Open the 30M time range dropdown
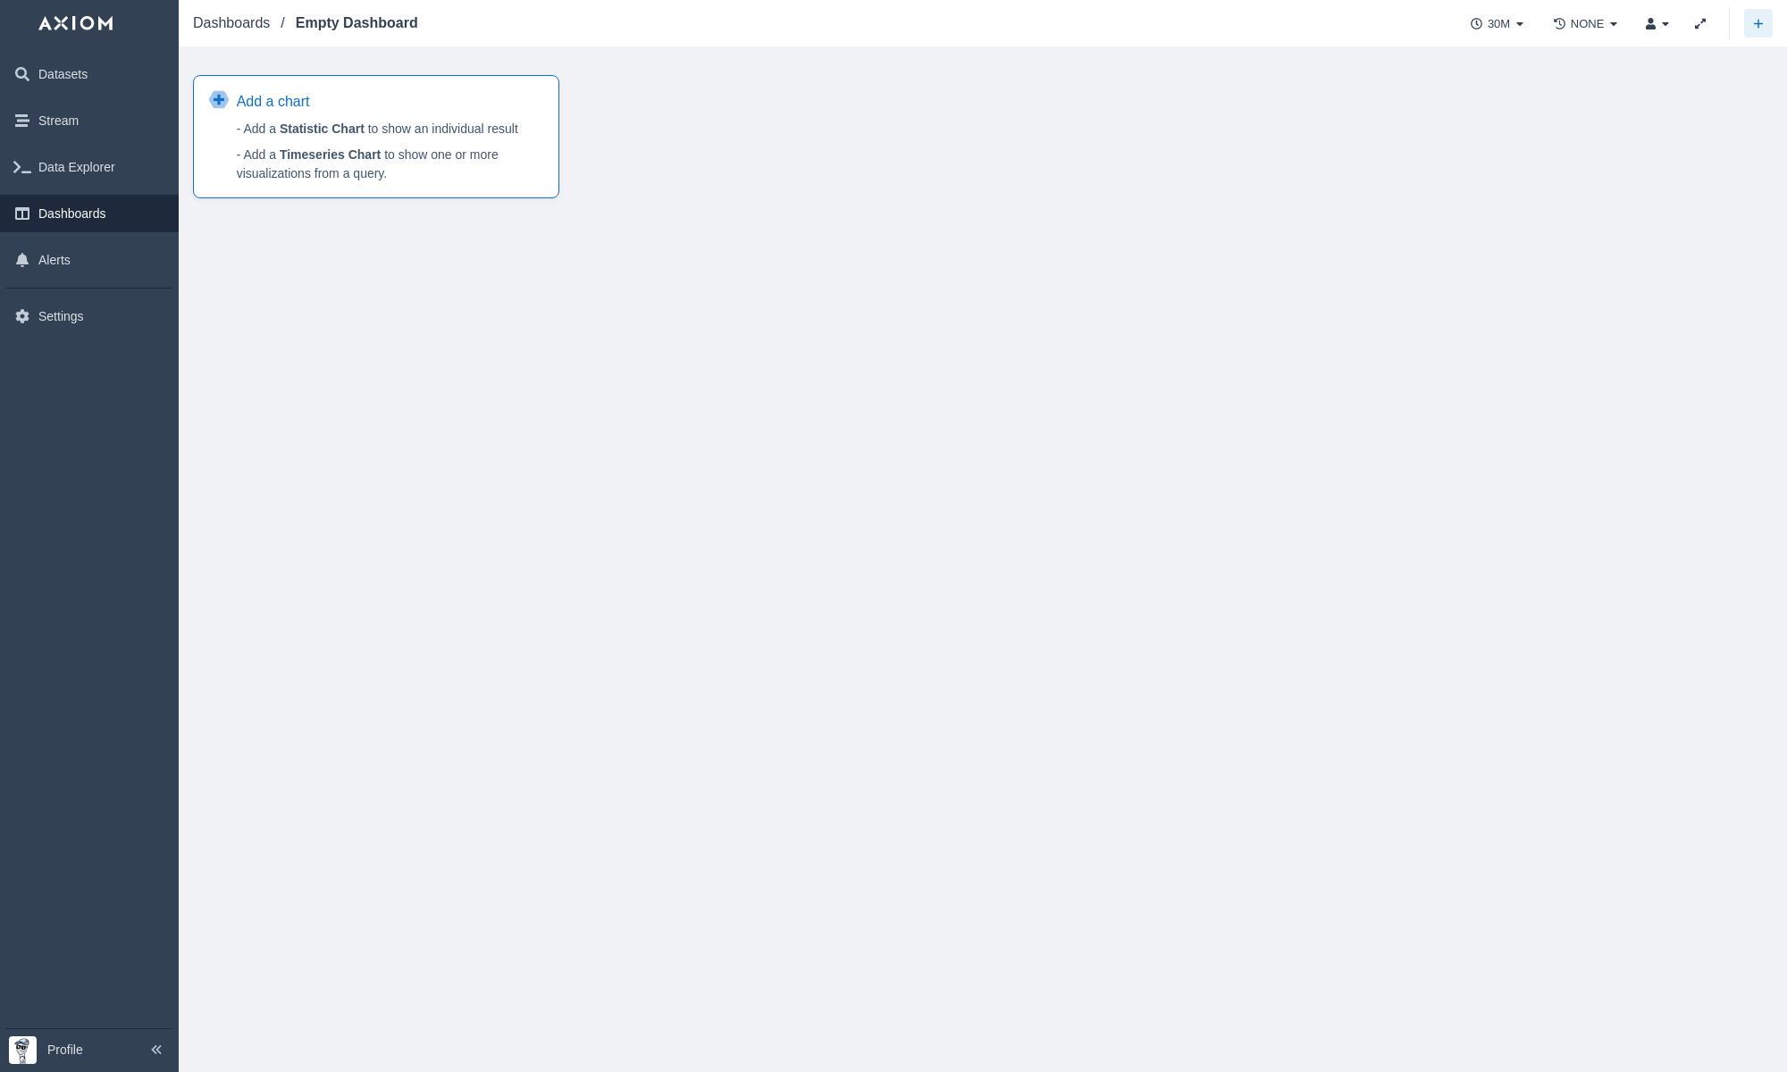This screenshot has width=1787, height=1072. point(1498,24)
